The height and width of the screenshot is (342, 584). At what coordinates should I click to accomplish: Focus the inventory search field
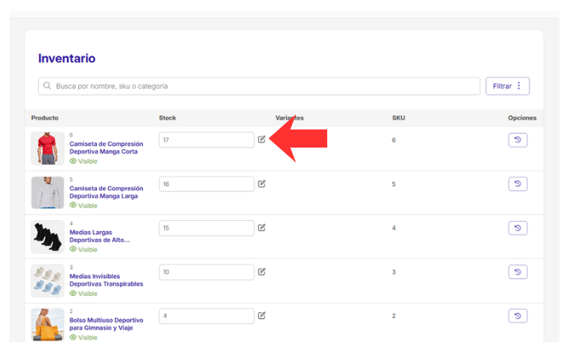[259, 86]
